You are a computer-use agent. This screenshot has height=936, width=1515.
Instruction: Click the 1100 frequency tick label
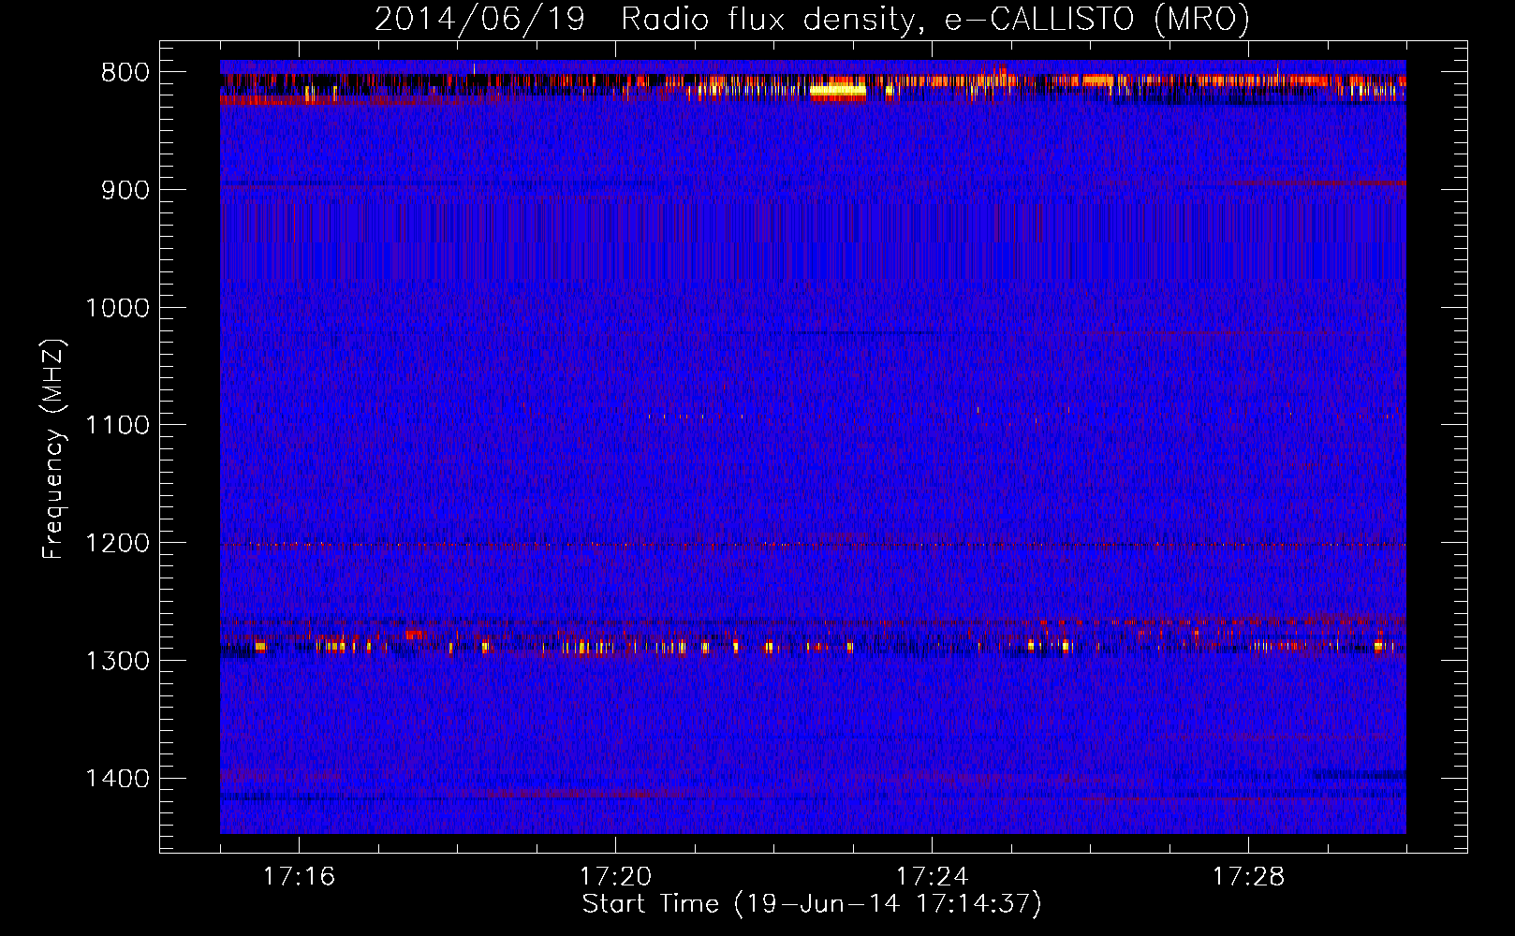pyautogui.click(x=118, y=426)
